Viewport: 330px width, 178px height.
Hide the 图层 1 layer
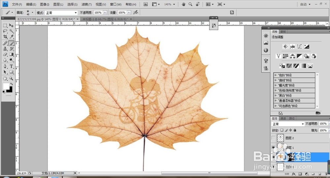273,148
